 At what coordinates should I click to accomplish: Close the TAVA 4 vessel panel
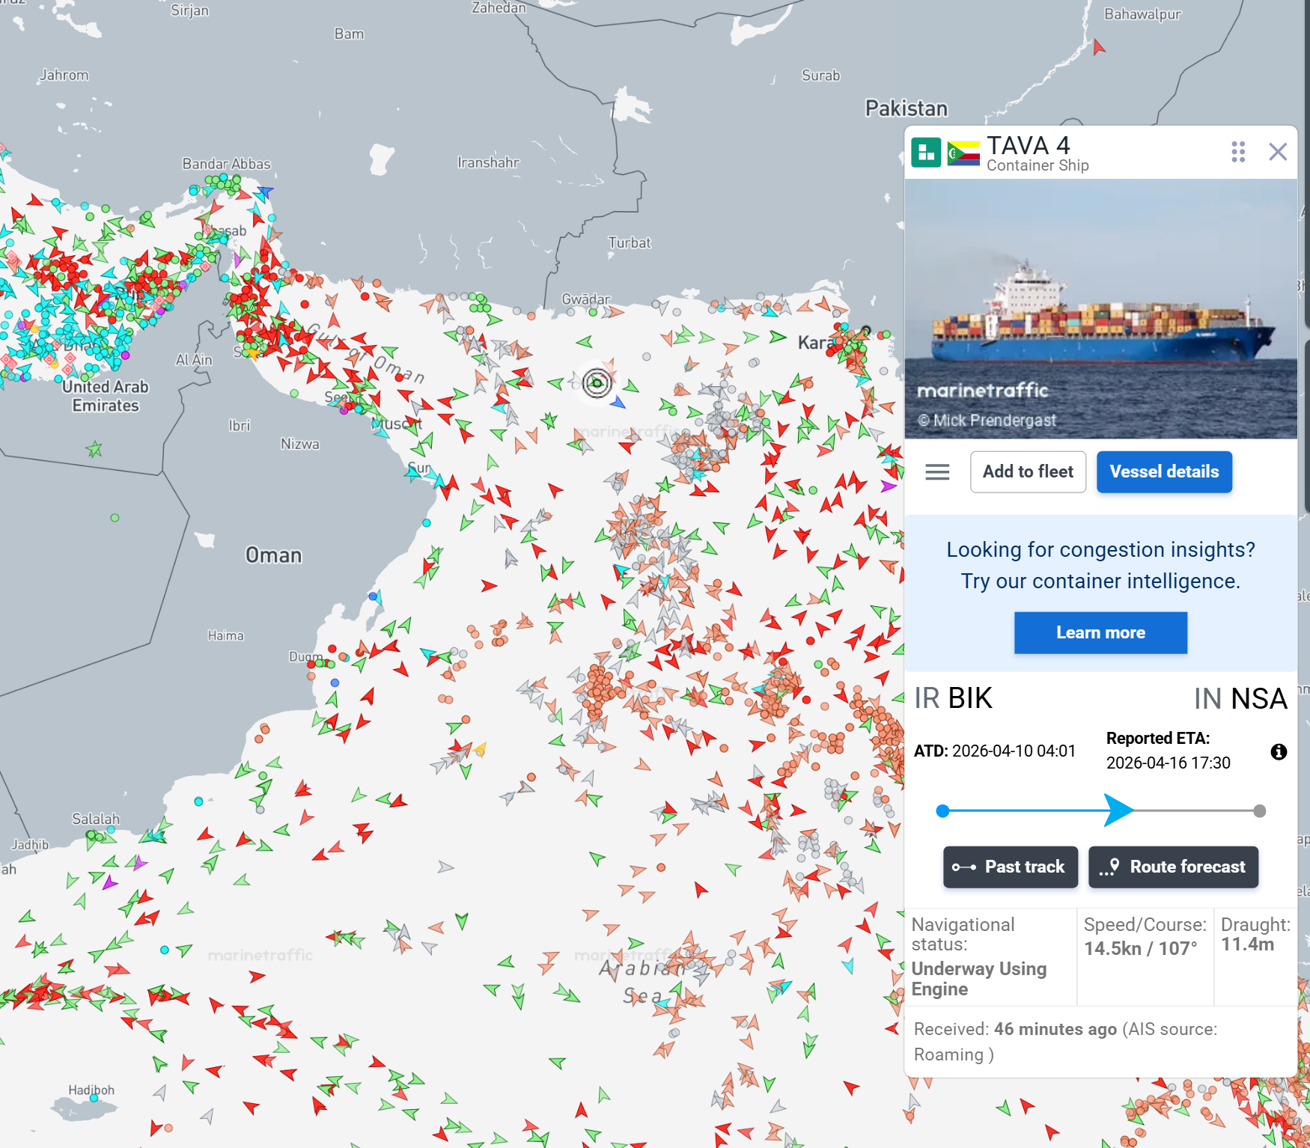[x=1278, y=152]
